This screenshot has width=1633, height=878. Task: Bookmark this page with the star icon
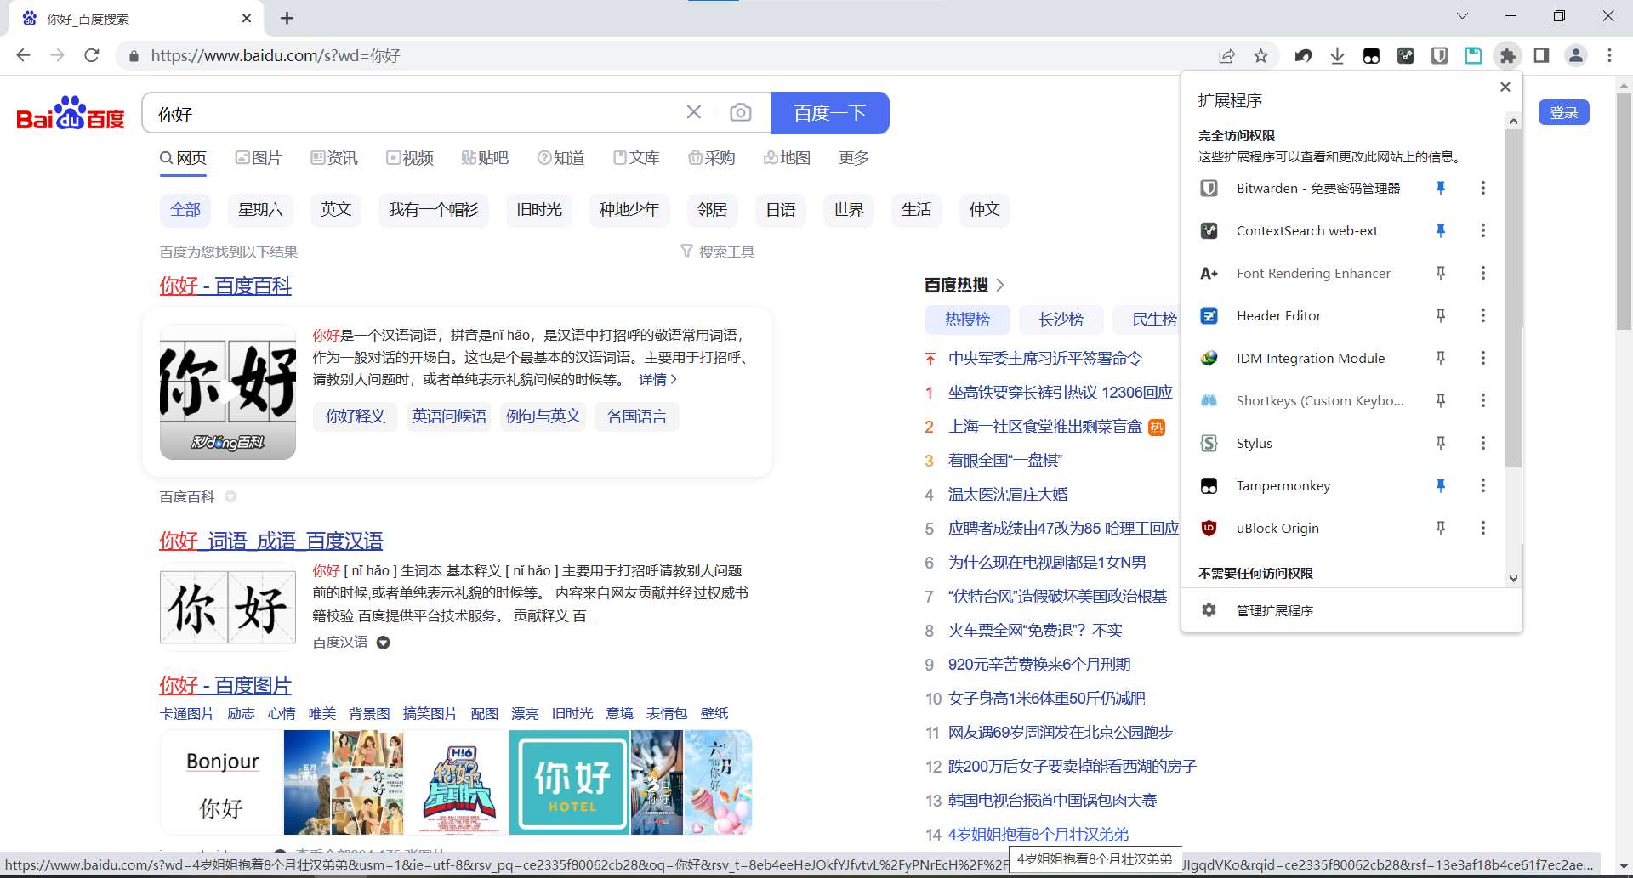coord(1260,56)
